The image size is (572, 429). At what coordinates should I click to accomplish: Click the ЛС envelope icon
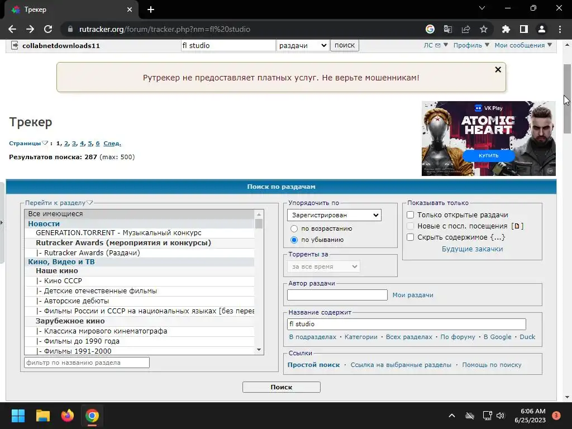pyautogui.click(x=438, y=45)
